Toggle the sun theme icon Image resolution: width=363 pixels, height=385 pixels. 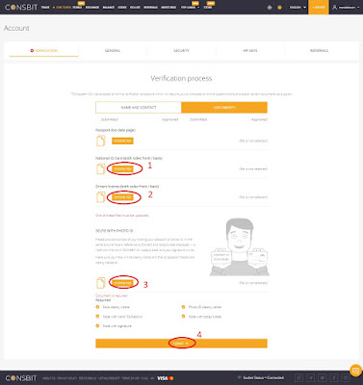click(x=279, y=8)
